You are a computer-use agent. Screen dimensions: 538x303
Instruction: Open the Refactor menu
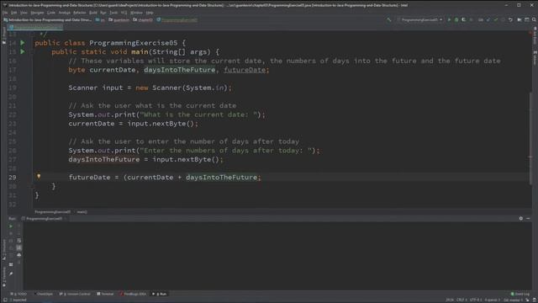pos(80,13)
